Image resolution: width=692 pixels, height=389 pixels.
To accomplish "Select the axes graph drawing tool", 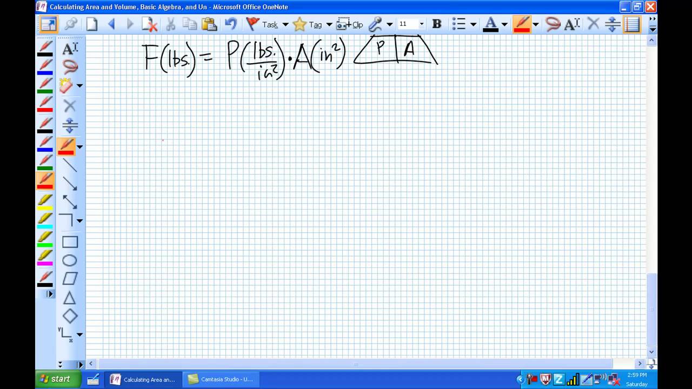I will pyautogui.click(x=66, y=334).
